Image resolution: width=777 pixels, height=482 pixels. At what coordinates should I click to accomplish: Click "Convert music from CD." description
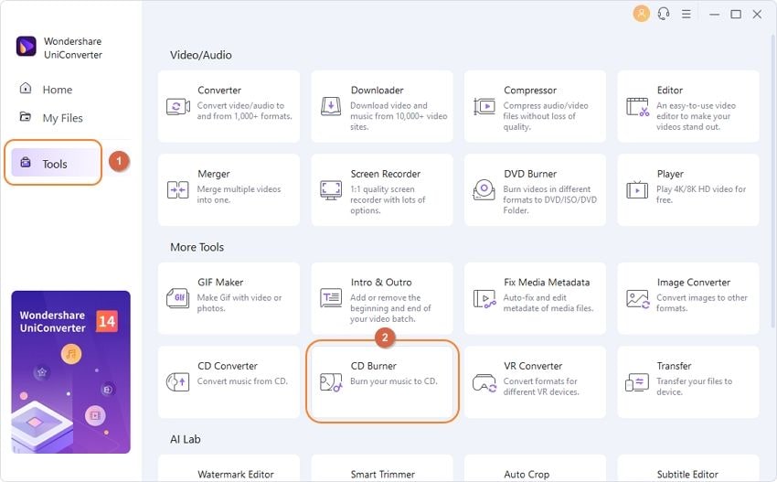click(x=242, y=381)
